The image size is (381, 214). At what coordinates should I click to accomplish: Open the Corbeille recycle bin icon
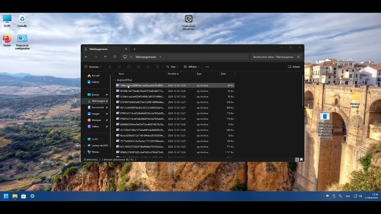[22, 21]
